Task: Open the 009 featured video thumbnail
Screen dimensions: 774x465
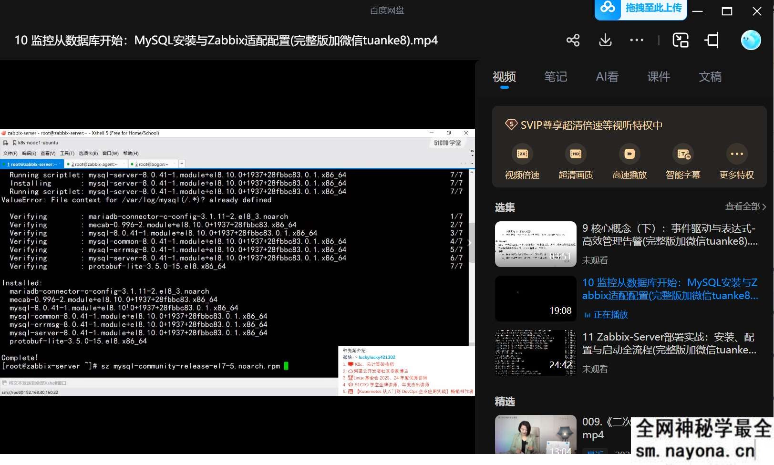Action: 536,434
